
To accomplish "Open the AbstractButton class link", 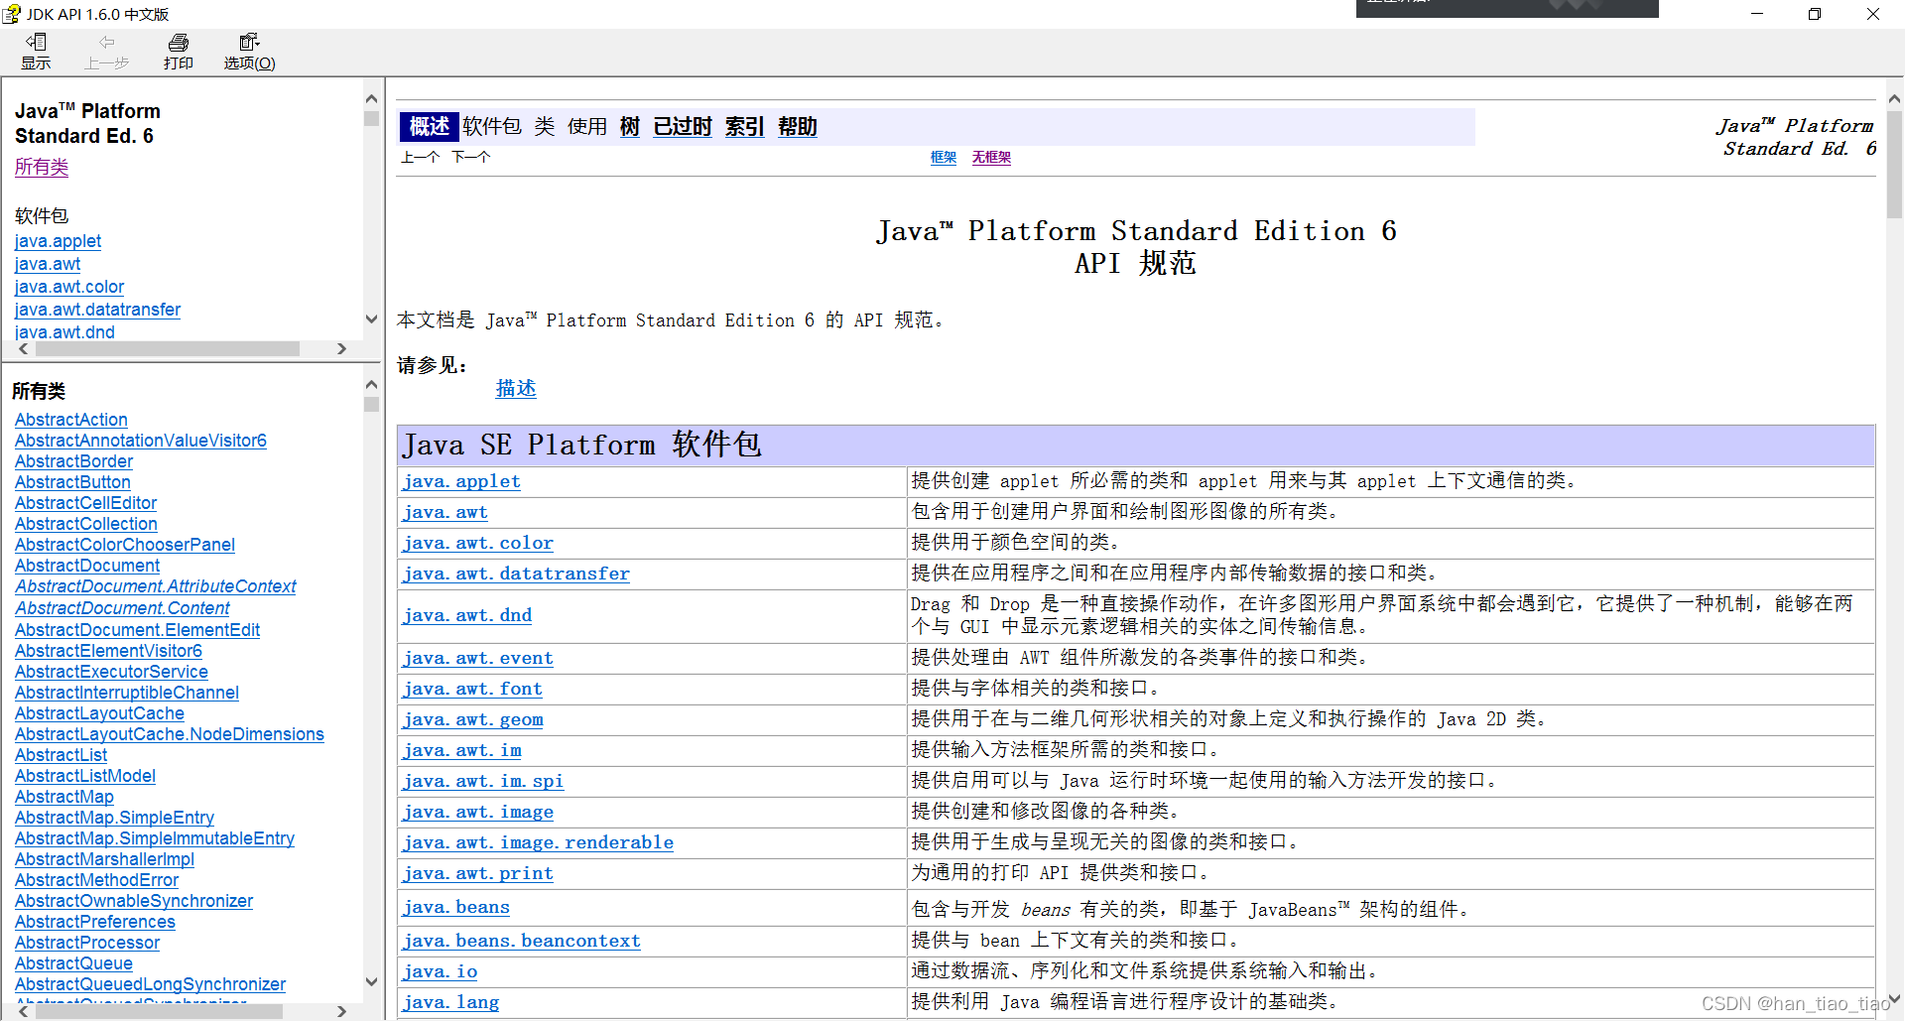I will pos(72,482).
